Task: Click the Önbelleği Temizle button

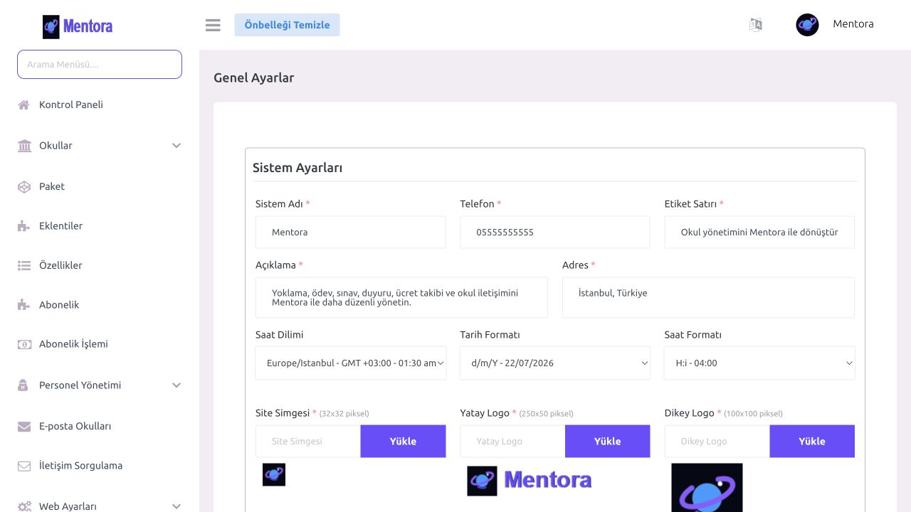Action: pos(287,25)
